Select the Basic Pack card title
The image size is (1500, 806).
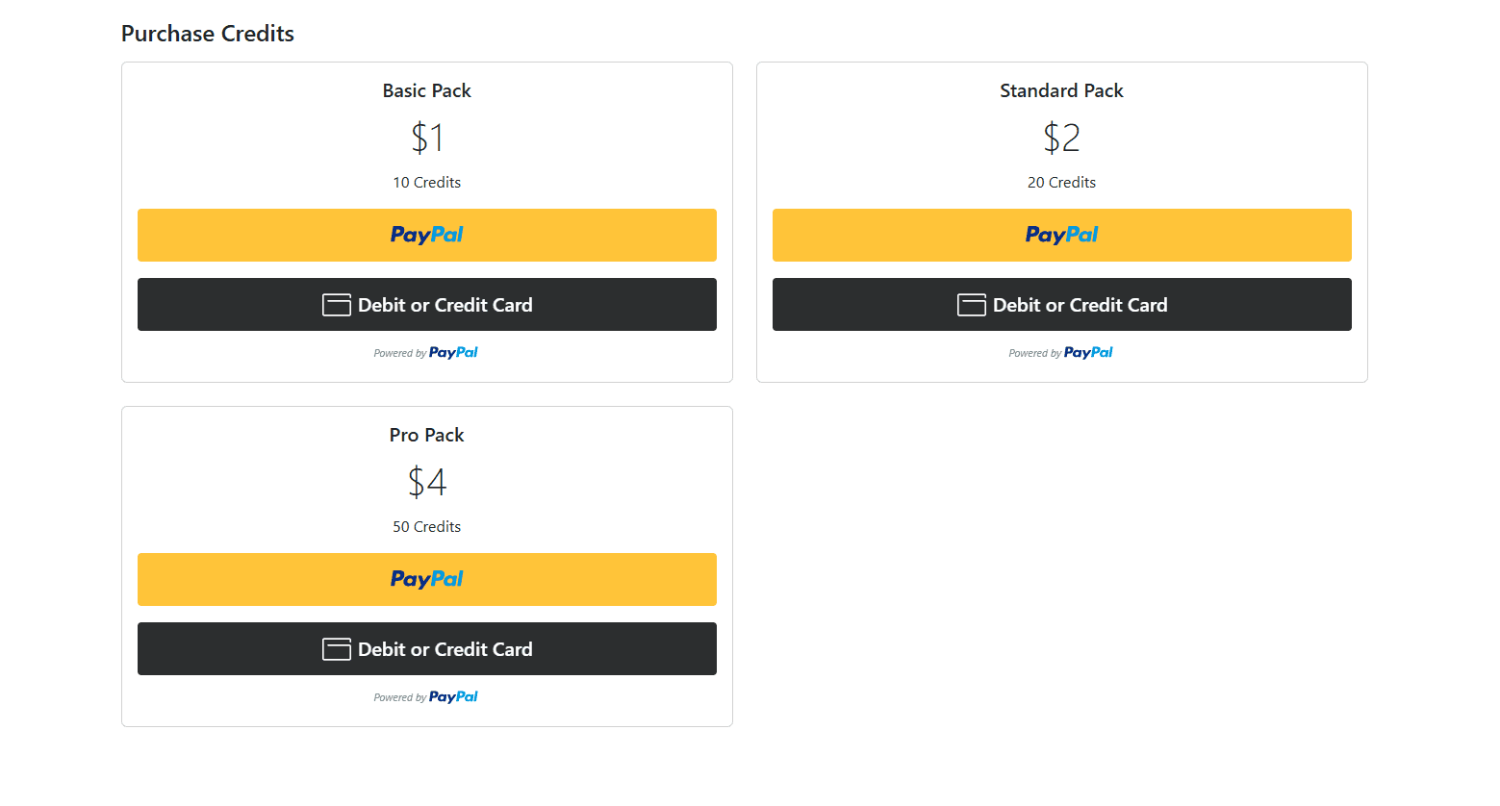point(426,89)
